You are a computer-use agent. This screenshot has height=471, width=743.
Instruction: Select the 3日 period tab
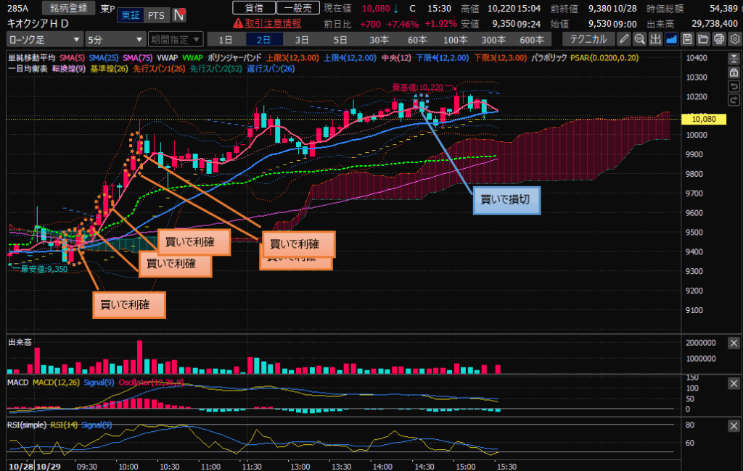301,39
